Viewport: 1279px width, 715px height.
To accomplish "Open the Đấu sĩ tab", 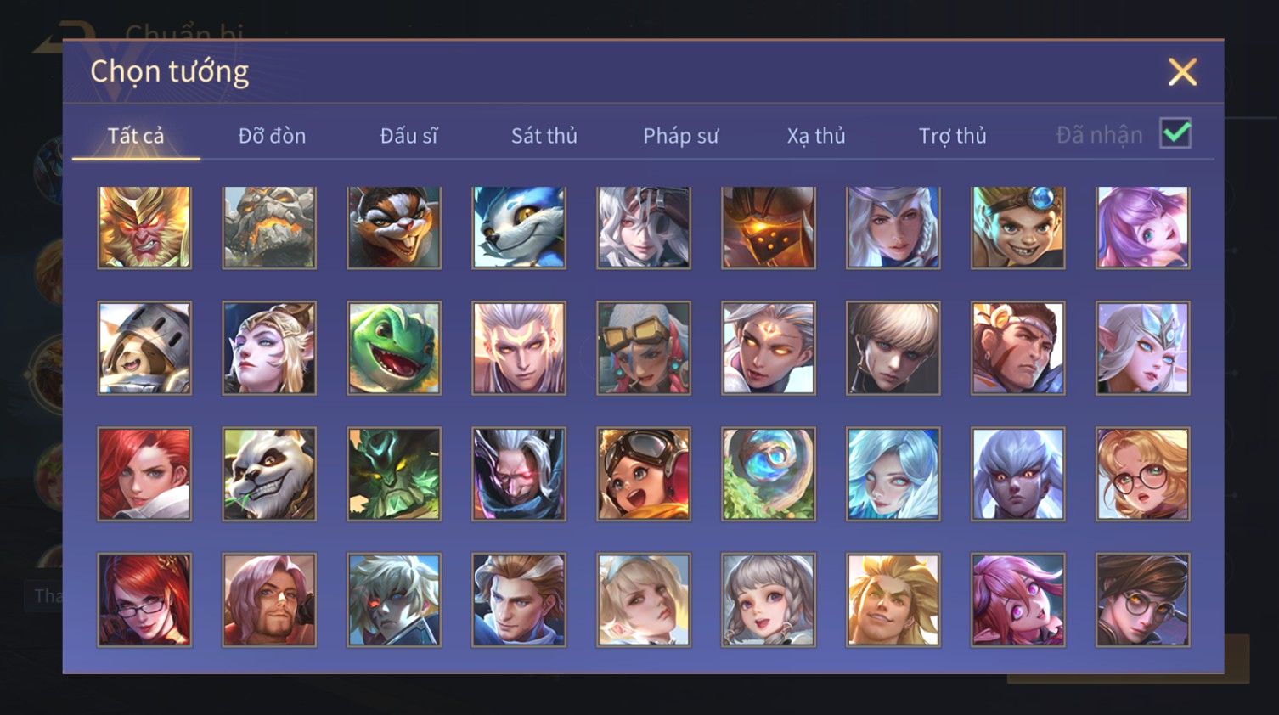I will (408, 136).
